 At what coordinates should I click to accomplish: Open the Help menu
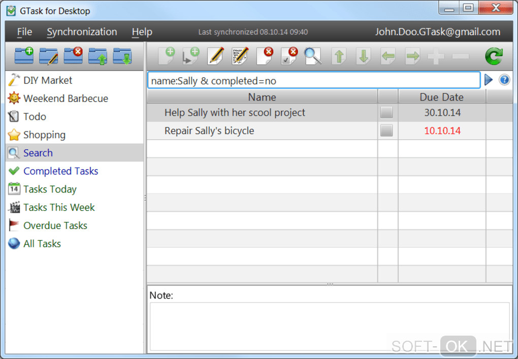click(142, 31)
